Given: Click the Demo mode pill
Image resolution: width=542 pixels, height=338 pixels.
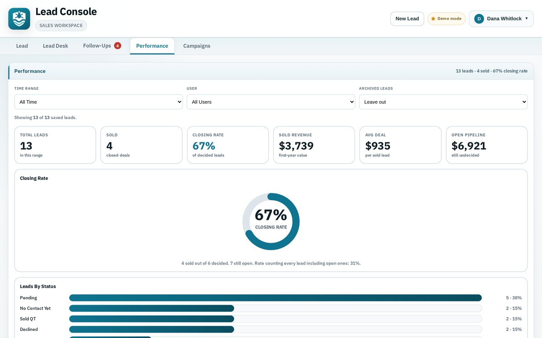Looking at the screenshot, I should coord(446,18).
